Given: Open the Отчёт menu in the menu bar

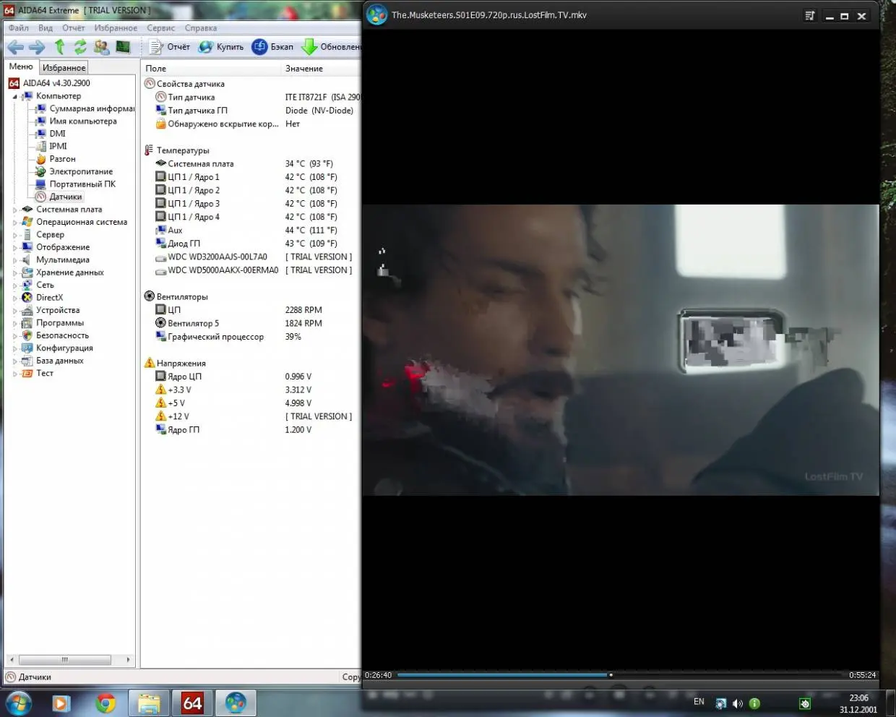Looking at the screenshot, I should (74, 28).
